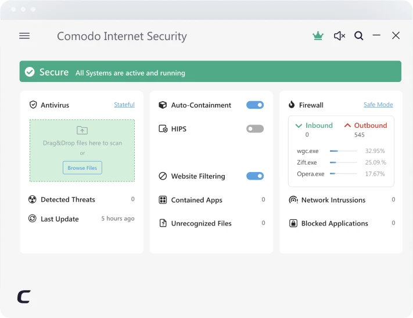The height and width of the screenshot is (318, 413).
Task: Click the Unrecognized Files count
Action: point(263,223)
